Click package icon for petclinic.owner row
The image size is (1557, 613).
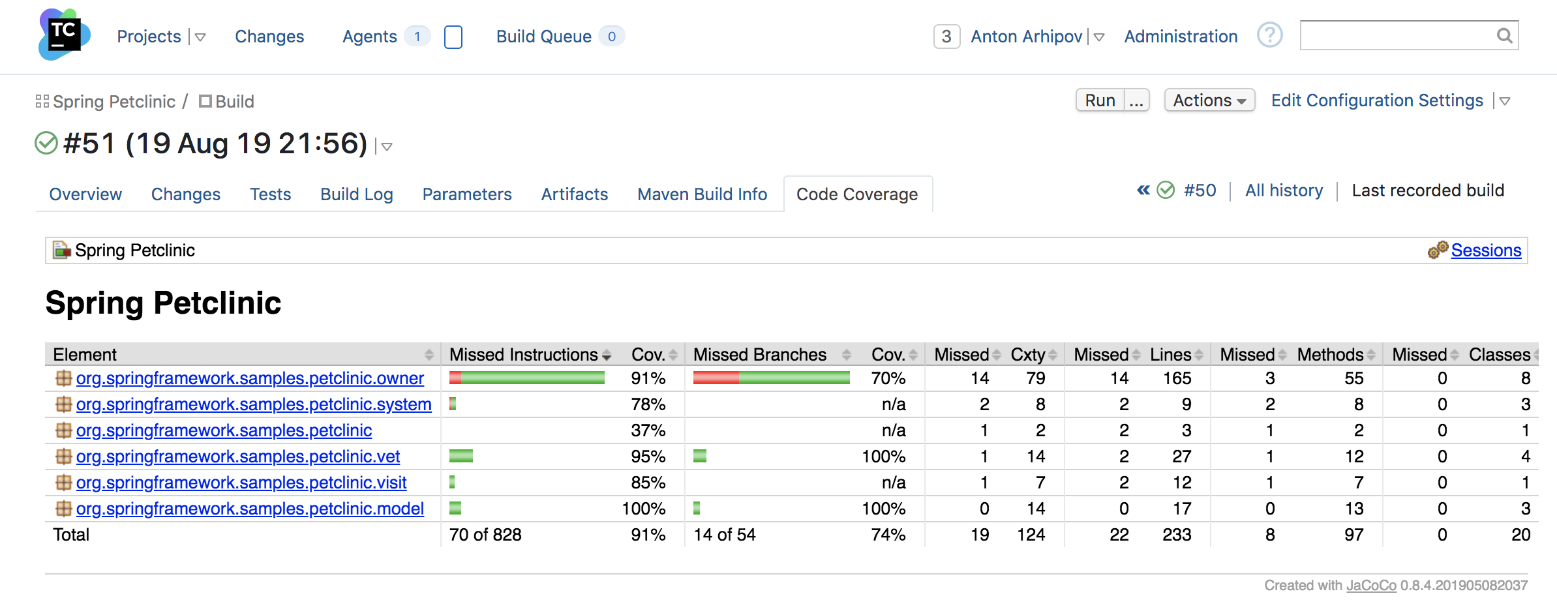tap(63, 378)
